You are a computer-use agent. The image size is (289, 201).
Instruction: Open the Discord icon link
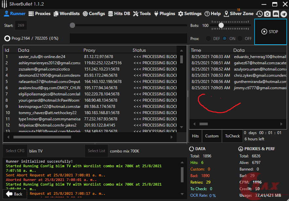pyautogui.click(x=276, y=14)
